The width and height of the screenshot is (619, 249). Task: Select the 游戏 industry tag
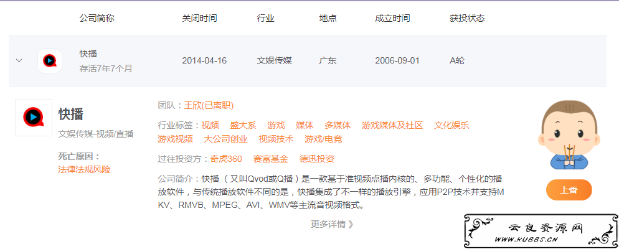tap(276, 126)
